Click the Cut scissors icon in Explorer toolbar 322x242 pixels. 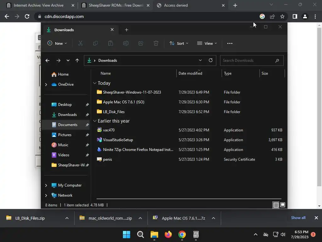[x=80, y=43]
